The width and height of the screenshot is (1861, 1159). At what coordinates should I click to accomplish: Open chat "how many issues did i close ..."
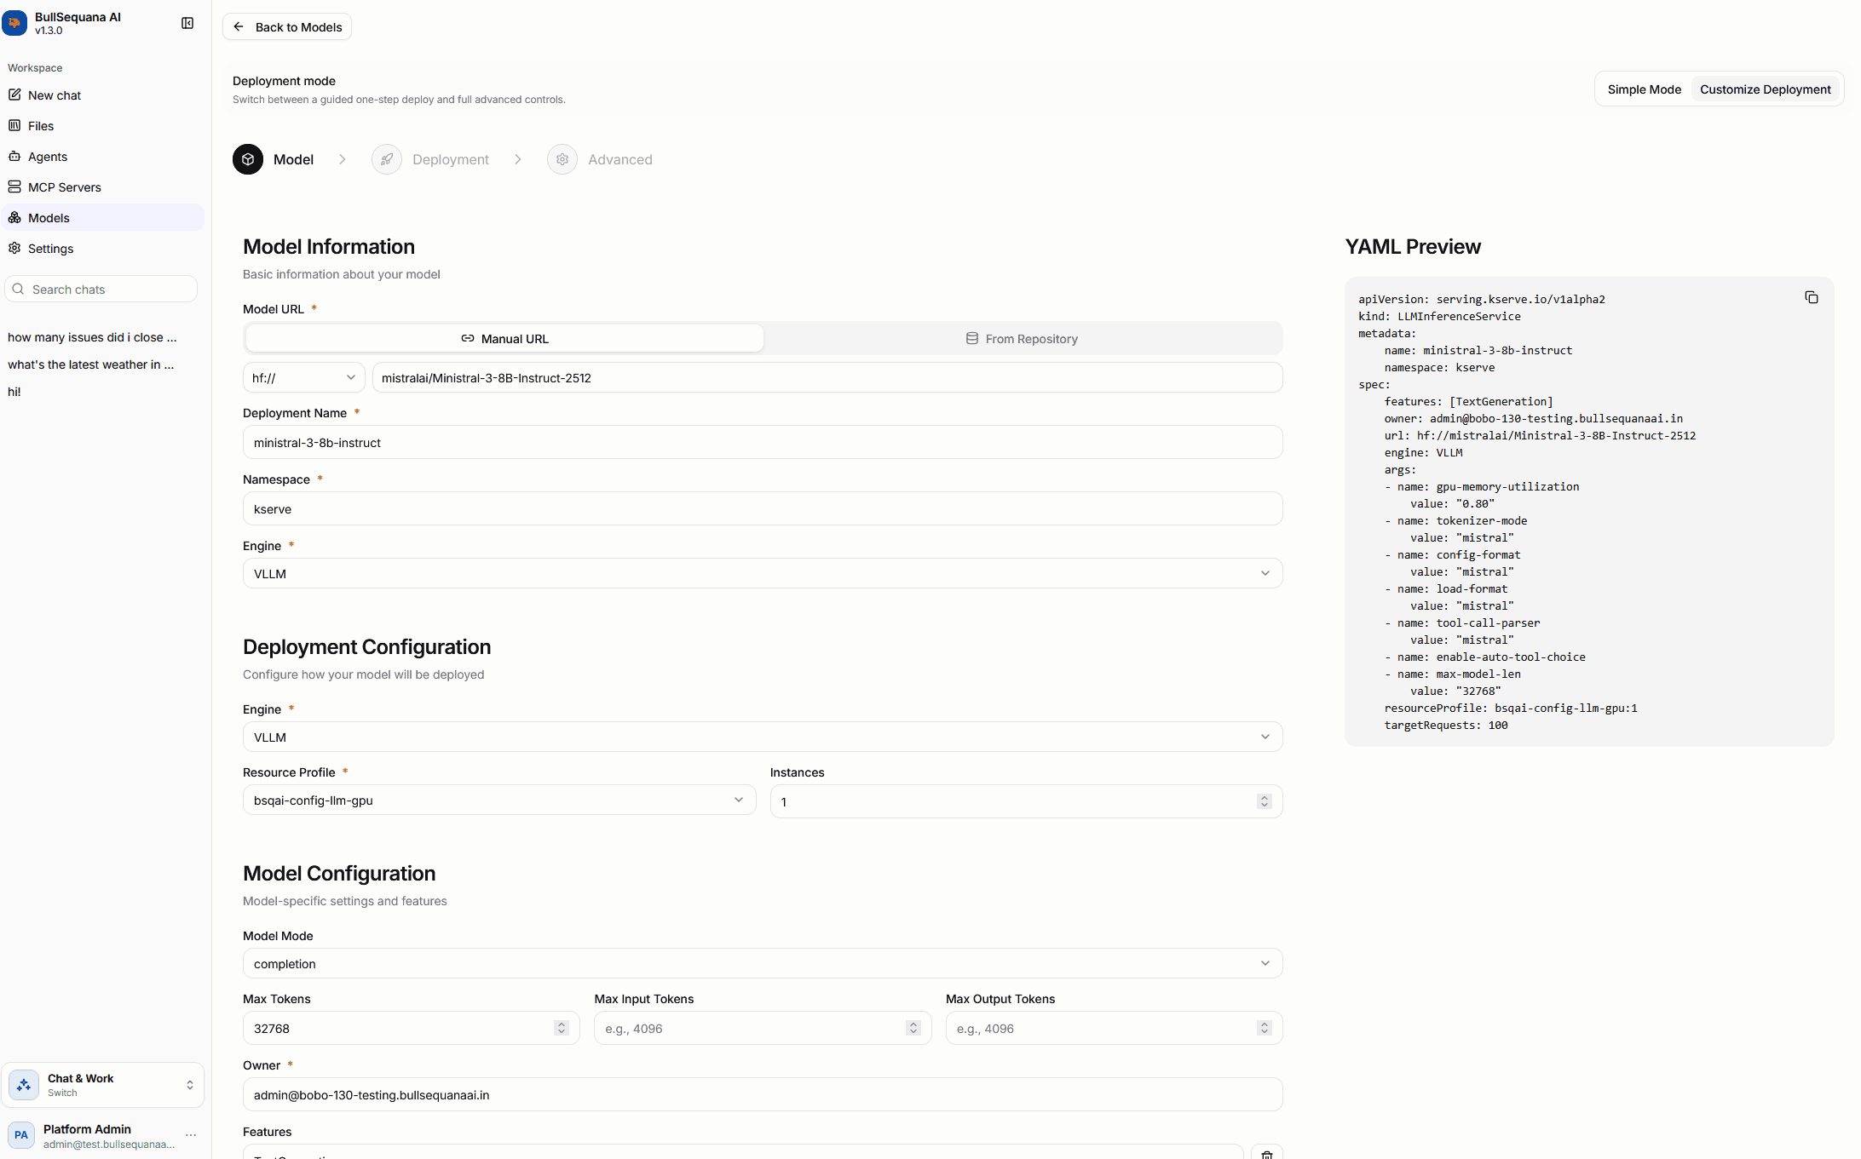(x=93, y=337)
